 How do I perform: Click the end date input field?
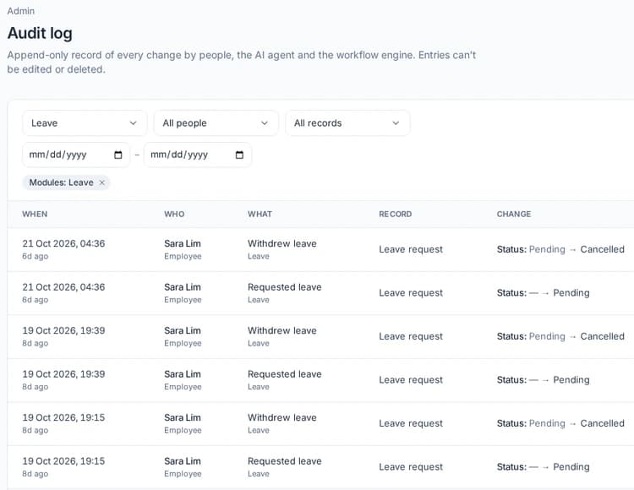tap(197, 155)
